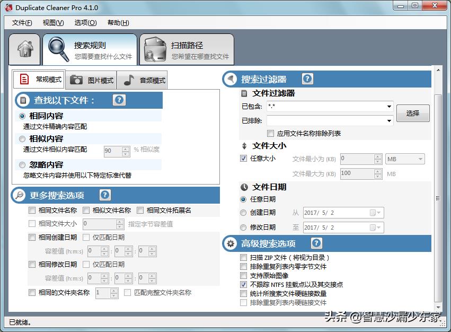Click the 选择 button

point(413,113)
